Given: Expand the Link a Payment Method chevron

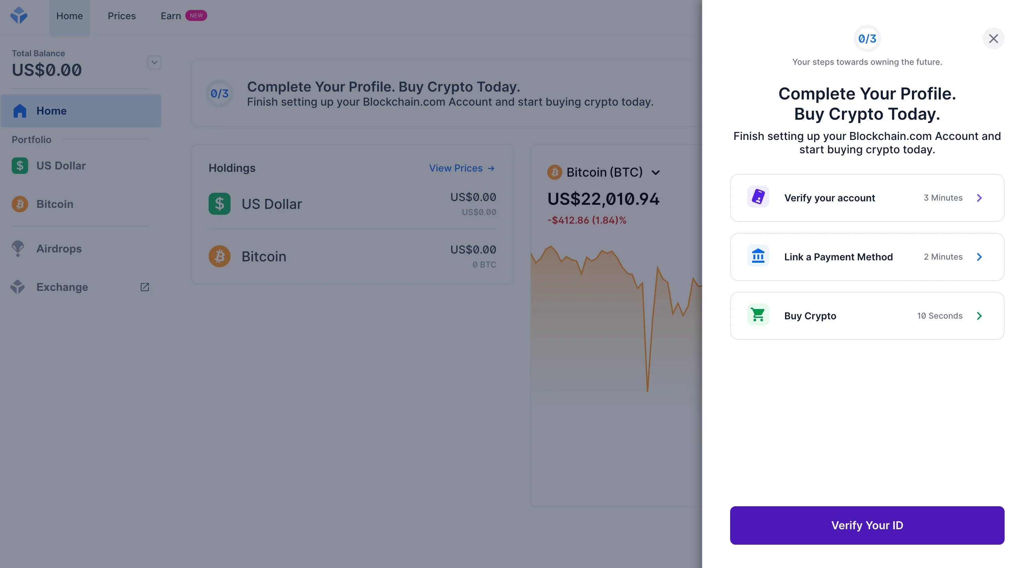Looking at the screenshot, I should point(979,257).
